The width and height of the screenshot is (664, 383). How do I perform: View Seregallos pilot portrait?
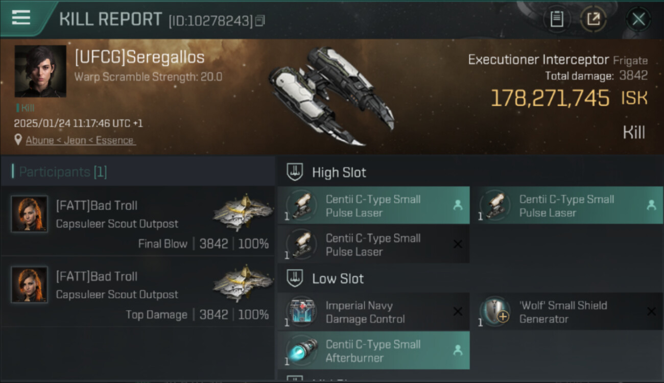[40, 71]
